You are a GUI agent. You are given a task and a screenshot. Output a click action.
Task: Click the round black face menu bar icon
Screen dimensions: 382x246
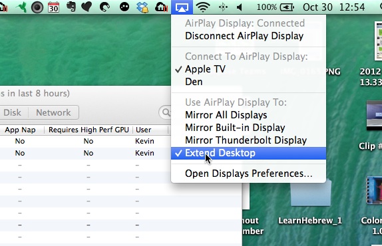click(x=124, y=7)
